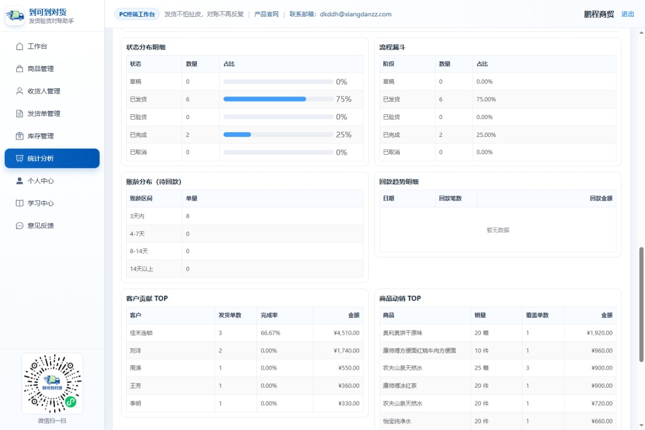645x430 pixels.
Task: Click the 已取消 0% progress bar
Action: coord(279,152)
